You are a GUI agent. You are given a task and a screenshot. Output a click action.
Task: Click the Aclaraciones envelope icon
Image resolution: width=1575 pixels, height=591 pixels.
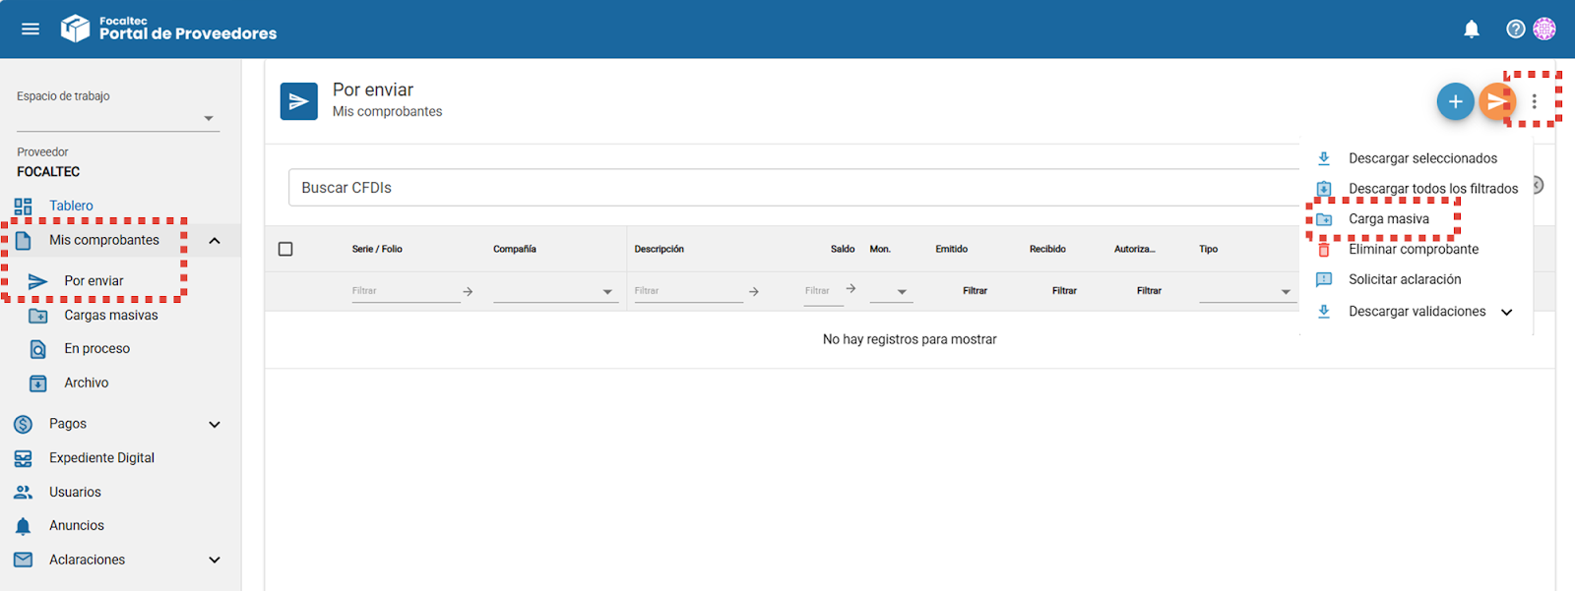[23, 560]
